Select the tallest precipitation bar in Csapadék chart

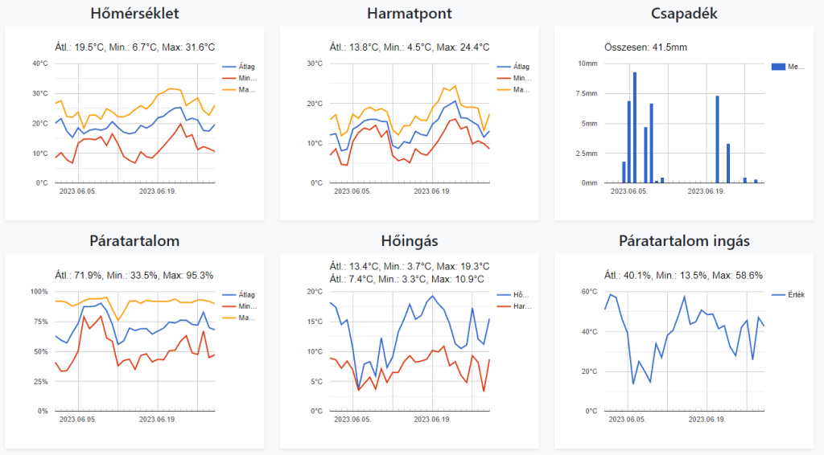tap(635, 127)
